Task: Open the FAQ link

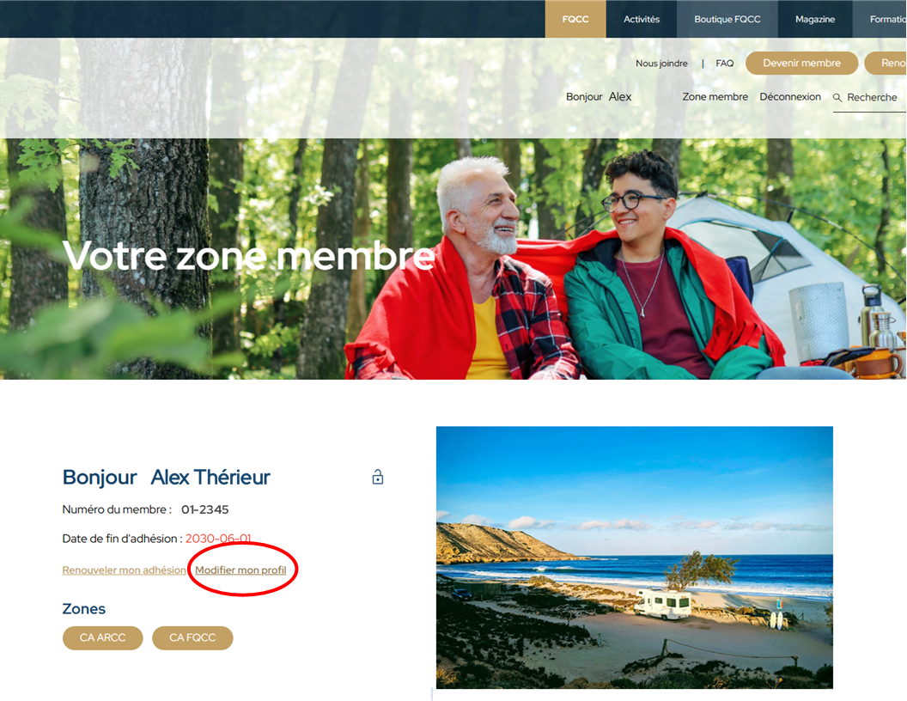Action: (724, 63)
